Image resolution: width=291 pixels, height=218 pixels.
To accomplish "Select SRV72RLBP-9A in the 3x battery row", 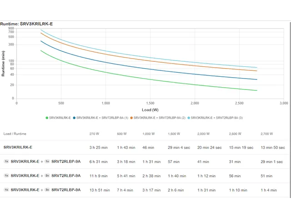I will [x=66, y=190].
